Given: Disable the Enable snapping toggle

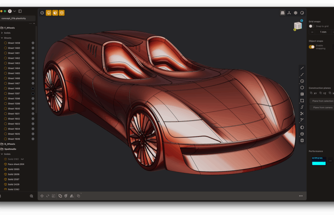Looking at the screenshot, I should tap(312, 47).
